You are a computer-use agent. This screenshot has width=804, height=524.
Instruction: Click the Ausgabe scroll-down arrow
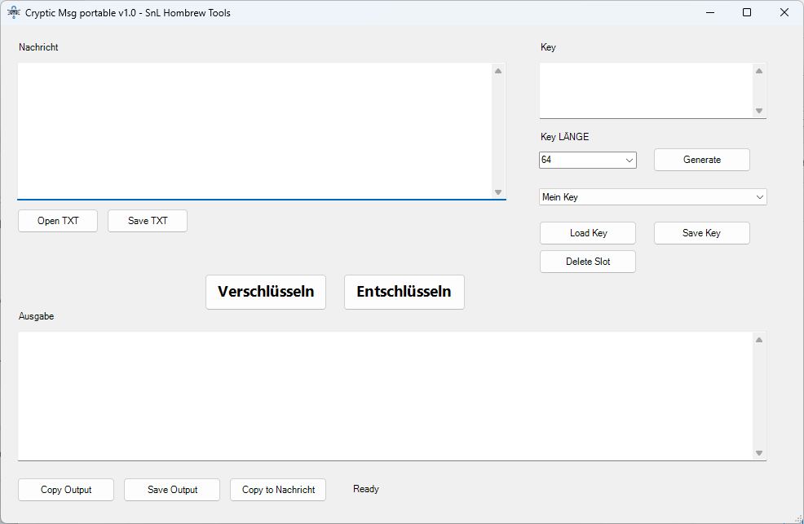pos(759,453)
